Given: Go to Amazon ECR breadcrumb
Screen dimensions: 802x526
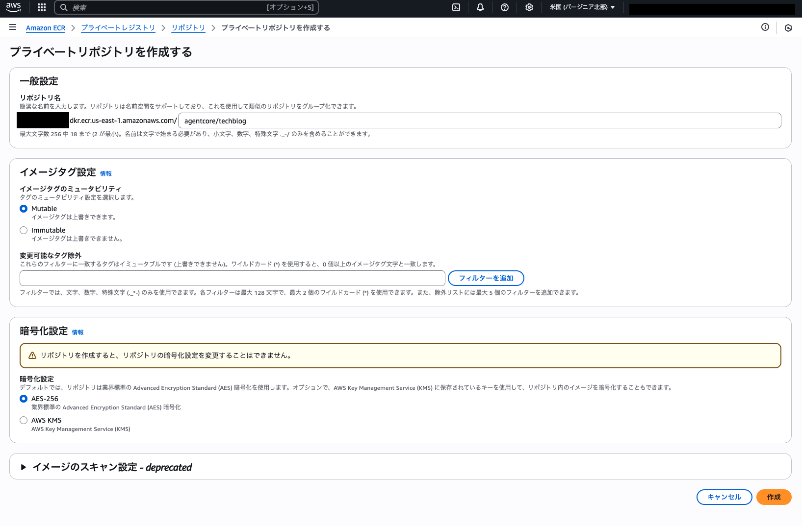Looking at the screenshot, I should 46,28.
